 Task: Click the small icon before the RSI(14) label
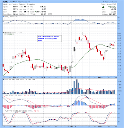click(x=3, y=17)
